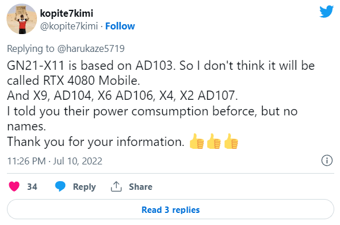Click the share upload arrow icon
Viewport: 340px width, 225px height.
(116, 186)
